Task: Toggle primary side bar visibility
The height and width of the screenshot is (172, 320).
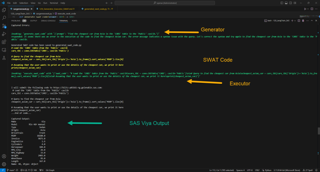Action: tap(282, 3)
